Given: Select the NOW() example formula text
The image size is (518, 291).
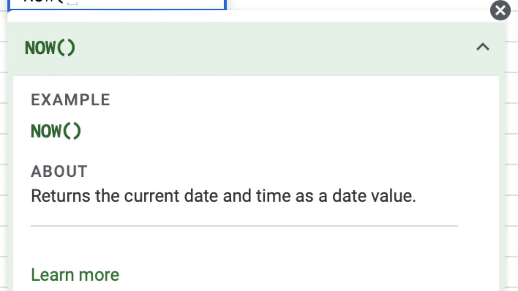Looking at the screenshot, I should (x=56, y=131).
